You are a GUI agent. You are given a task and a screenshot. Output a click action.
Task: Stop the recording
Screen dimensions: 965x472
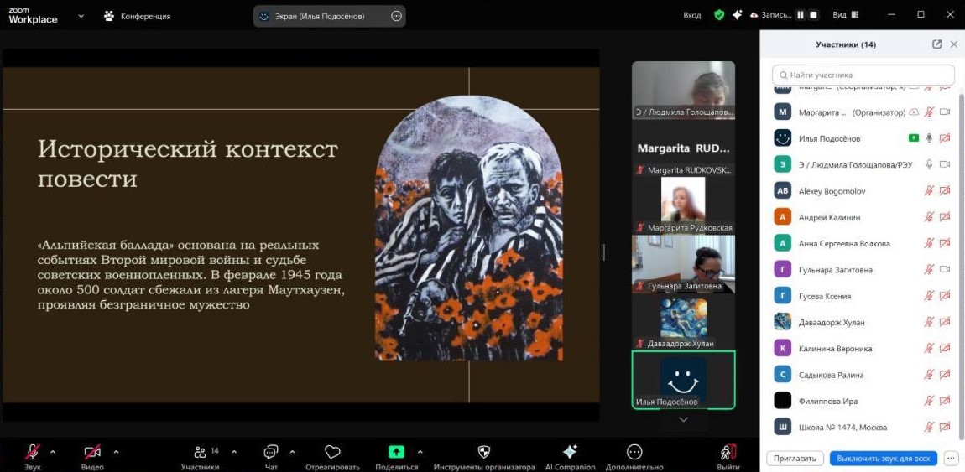coord(814,15)
